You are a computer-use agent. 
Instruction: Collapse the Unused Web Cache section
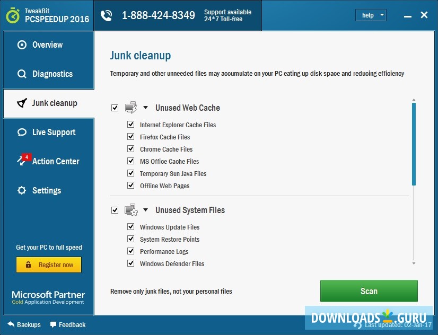click(145, 108)
